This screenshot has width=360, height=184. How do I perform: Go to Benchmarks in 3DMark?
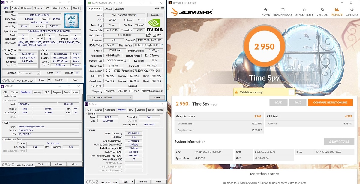click(282, 12)
